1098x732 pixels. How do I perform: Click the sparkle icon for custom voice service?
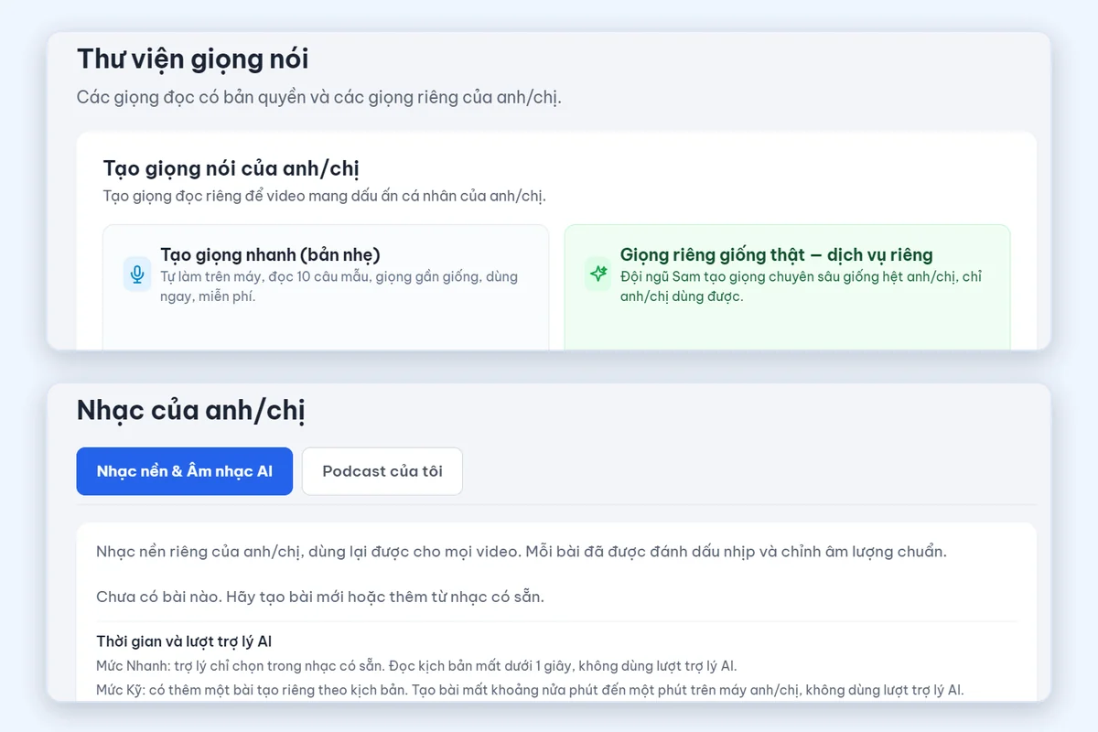(598, 274)
